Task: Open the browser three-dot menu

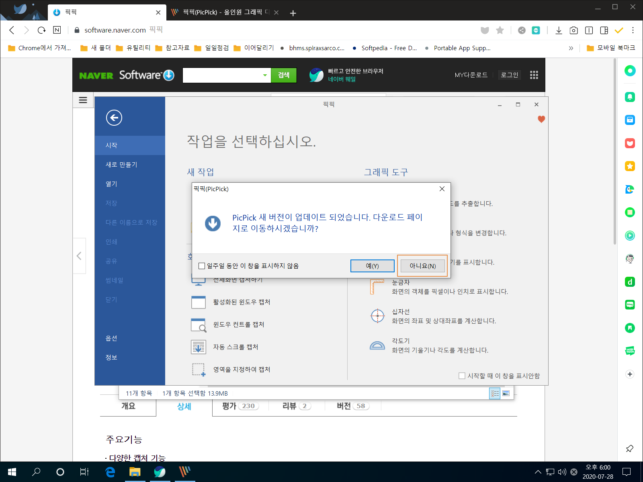Action: pyautogui.click(x=633, y=30)
